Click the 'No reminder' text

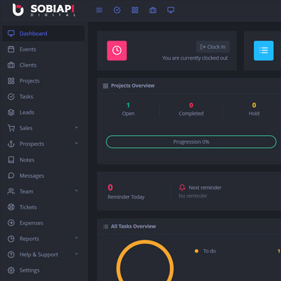(x=193, y=196)
